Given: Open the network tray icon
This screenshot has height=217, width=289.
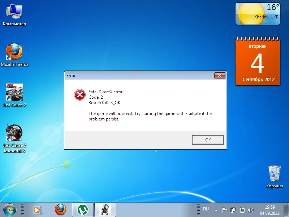Looking at the screenshot, I should pos(242,210).
